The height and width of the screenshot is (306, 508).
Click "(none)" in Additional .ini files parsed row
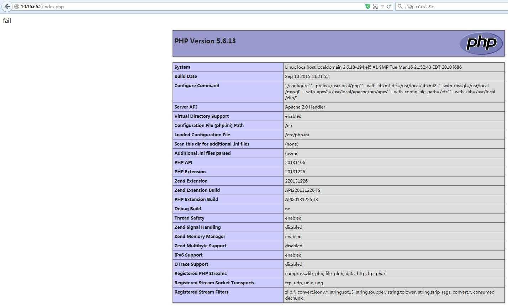292,153
